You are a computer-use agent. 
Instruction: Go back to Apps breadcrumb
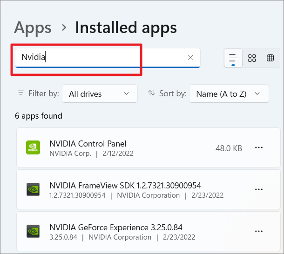[x=33, y=28]
